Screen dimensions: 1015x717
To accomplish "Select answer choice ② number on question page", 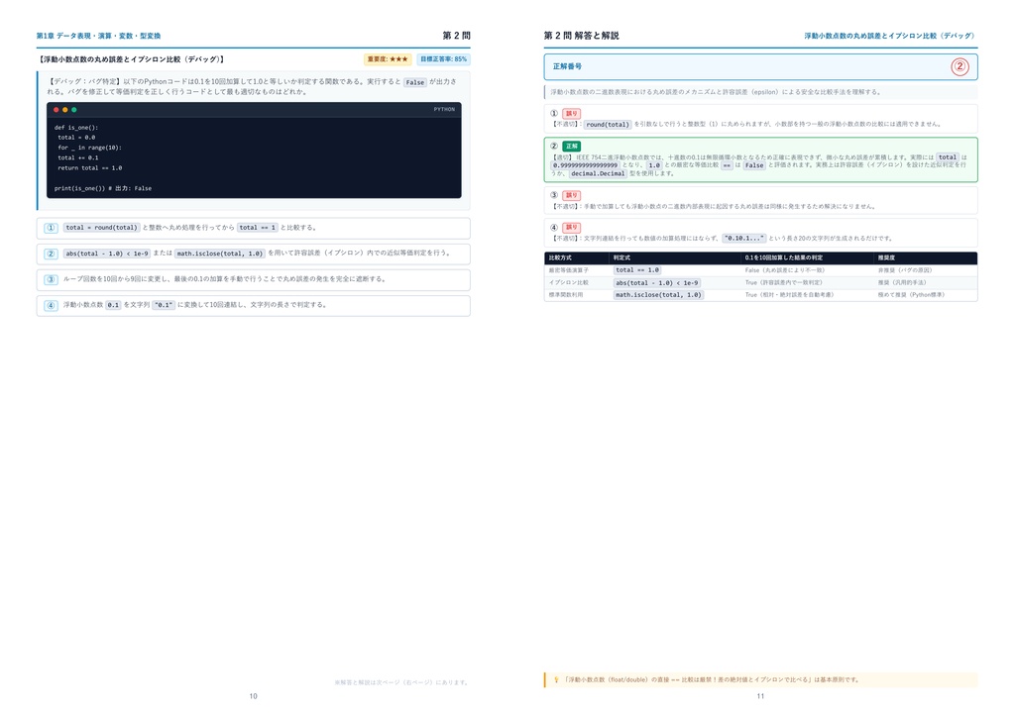I will tap(52, 254).
